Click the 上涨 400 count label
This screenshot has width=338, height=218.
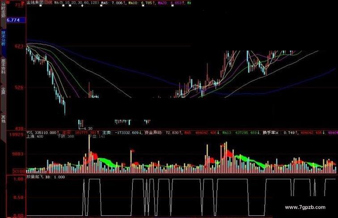[35, 137]
